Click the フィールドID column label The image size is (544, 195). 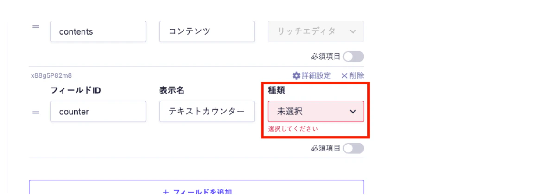[x=76, y=90]
